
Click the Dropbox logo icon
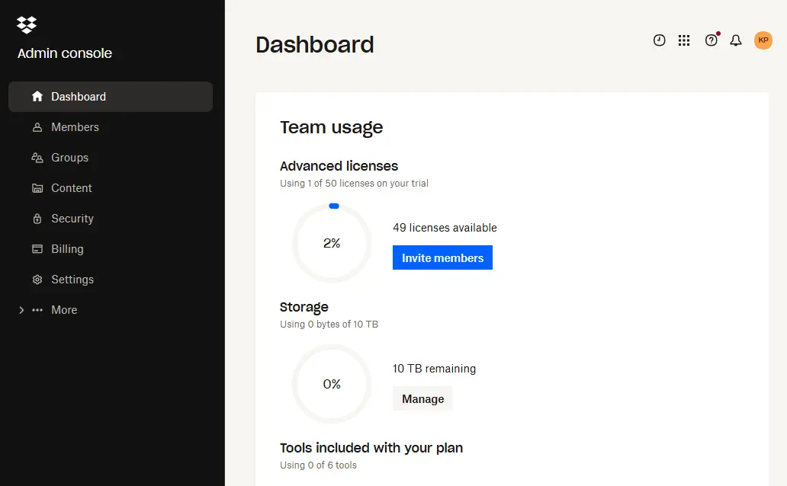tap(27, 24)
